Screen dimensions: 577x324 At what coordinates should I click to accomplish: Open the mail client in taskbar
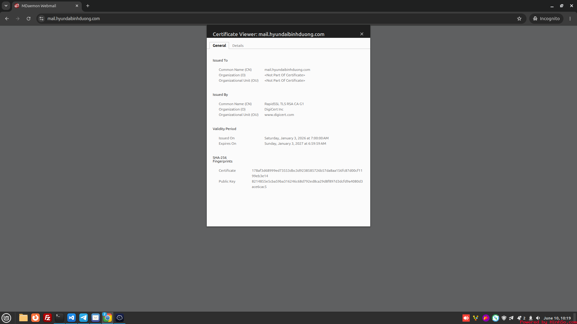[96, 318]
